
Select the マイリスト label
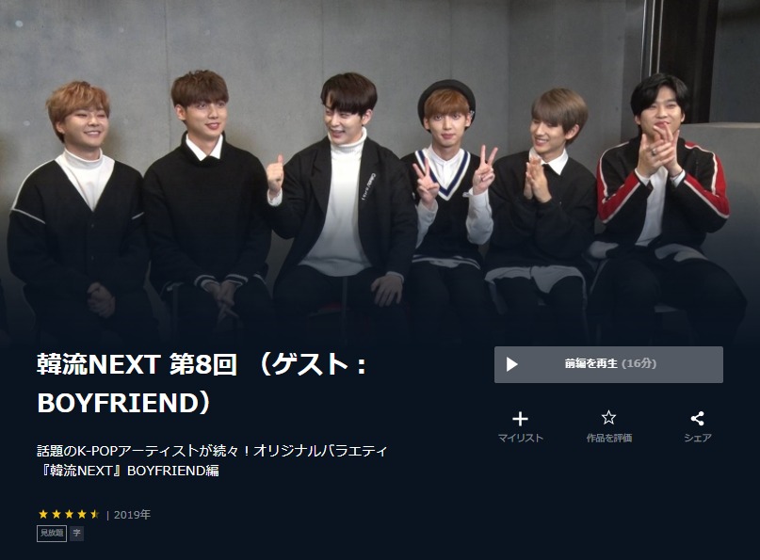pos(521,438)
